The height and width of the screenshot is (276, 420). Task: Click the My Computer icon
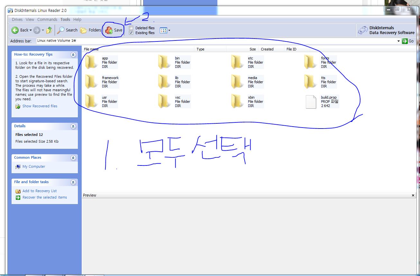tap(18, 167)
